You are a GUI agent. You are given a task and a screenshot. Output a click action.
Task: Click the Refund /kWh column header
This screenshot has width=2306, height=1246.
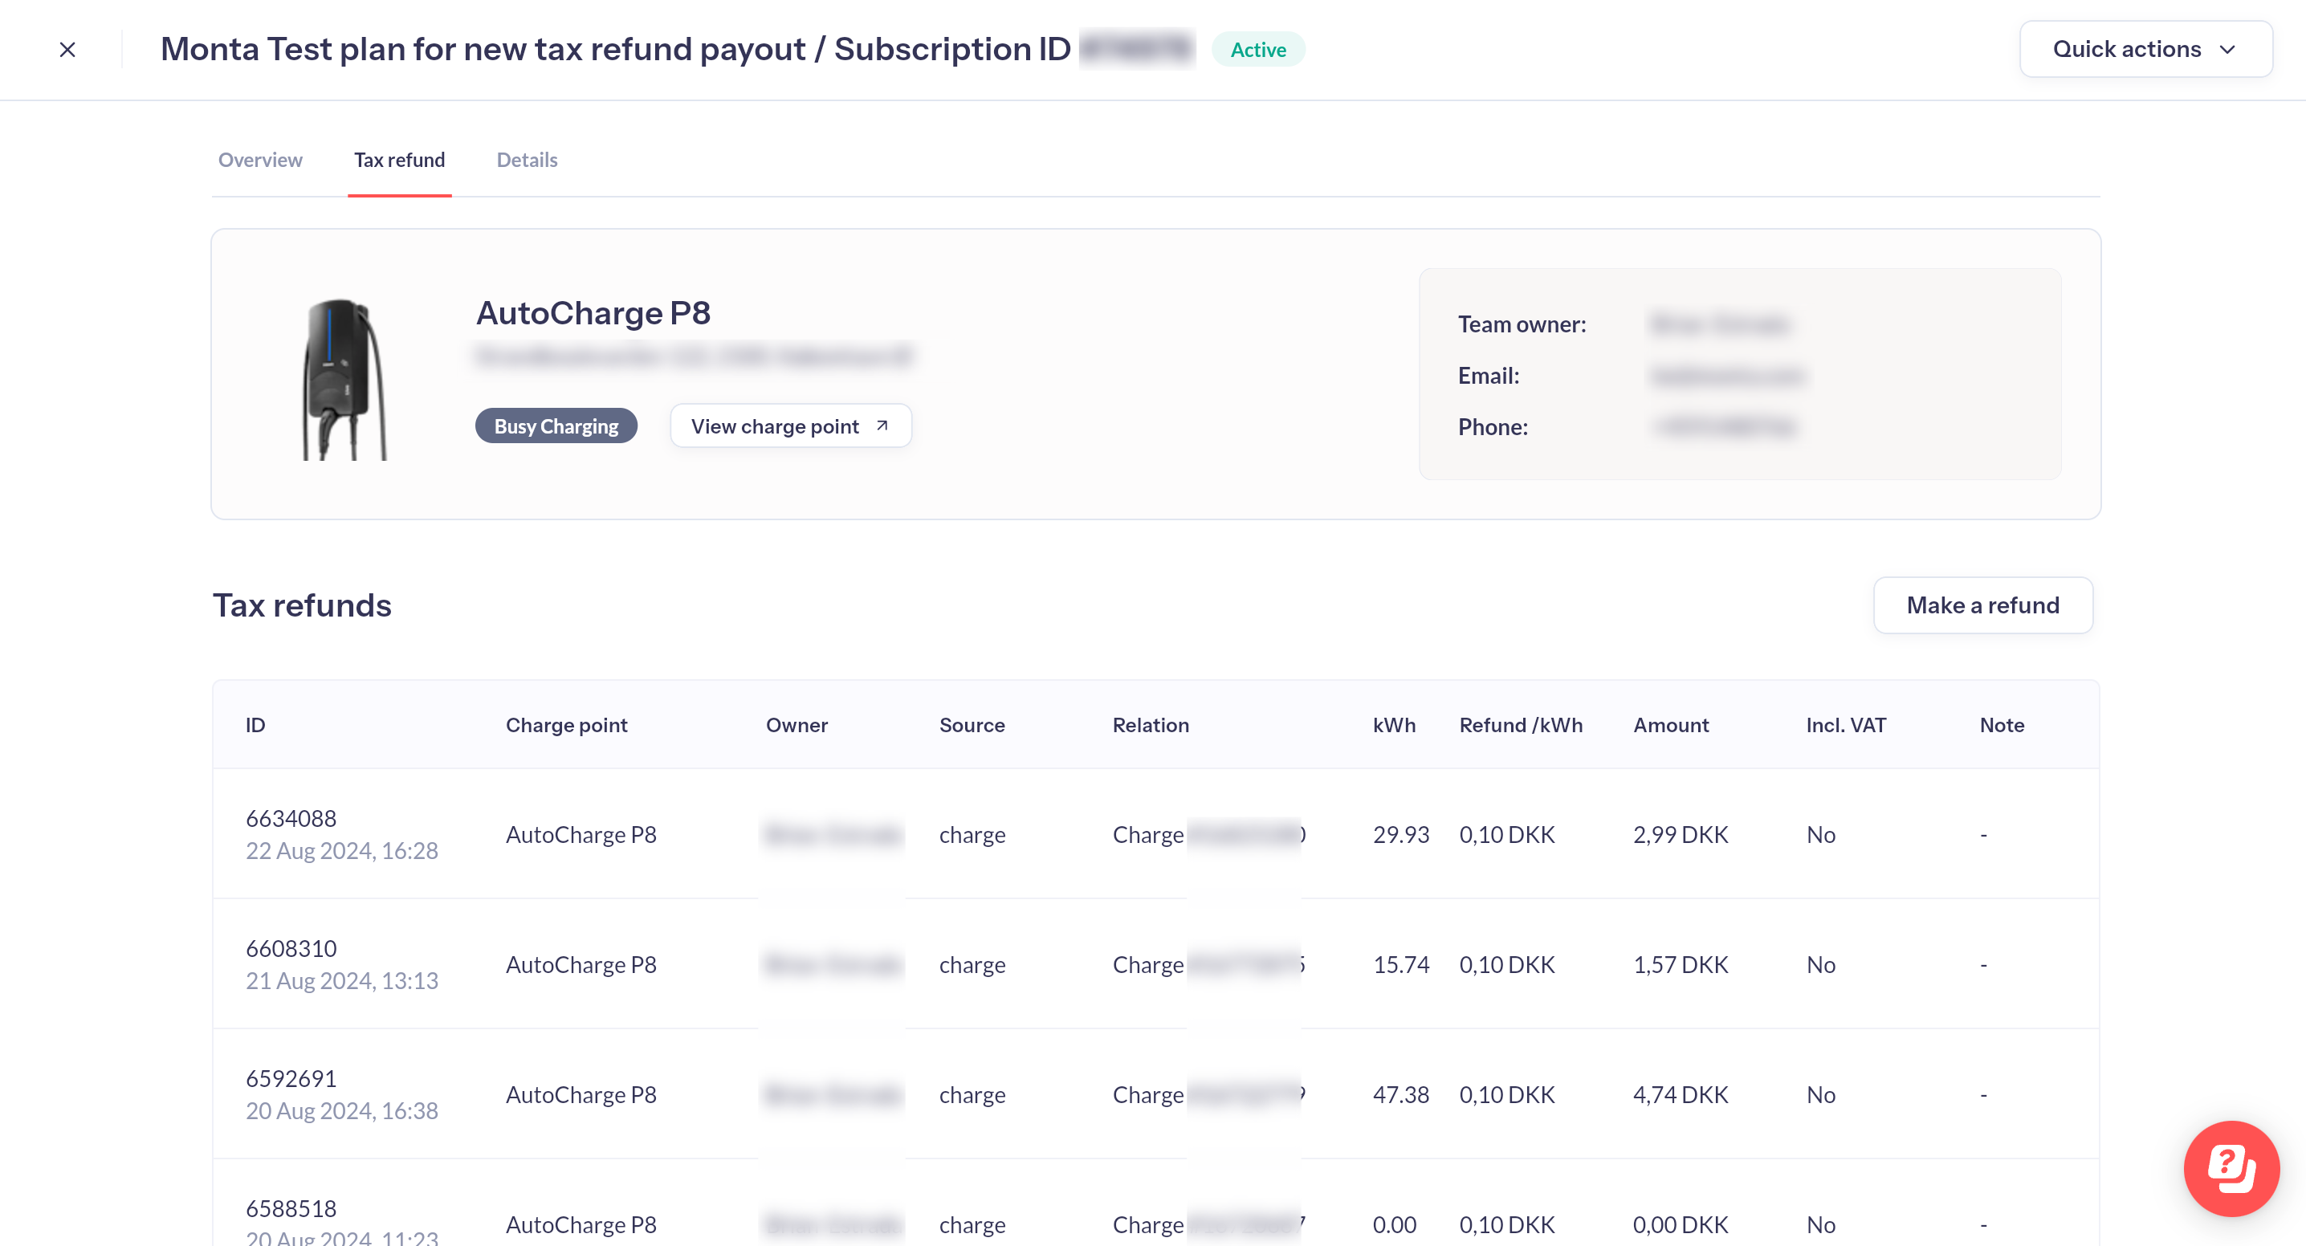(1520, 725)
